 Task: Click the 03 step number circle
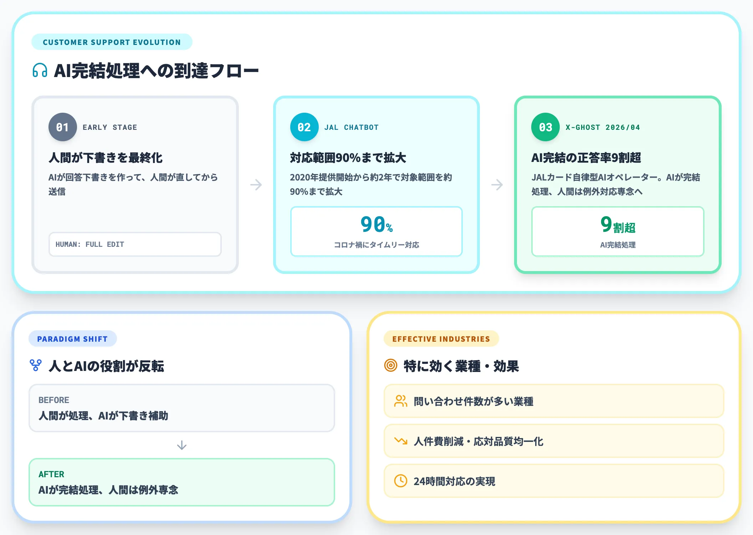545,127
